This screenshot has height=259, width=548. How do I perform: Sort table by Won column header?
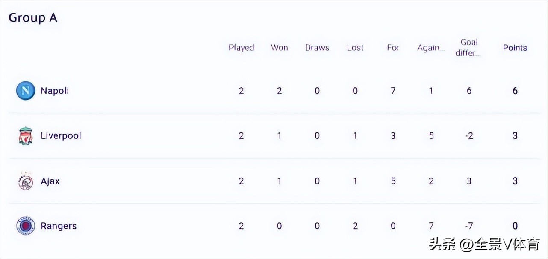tap(279, 48)
